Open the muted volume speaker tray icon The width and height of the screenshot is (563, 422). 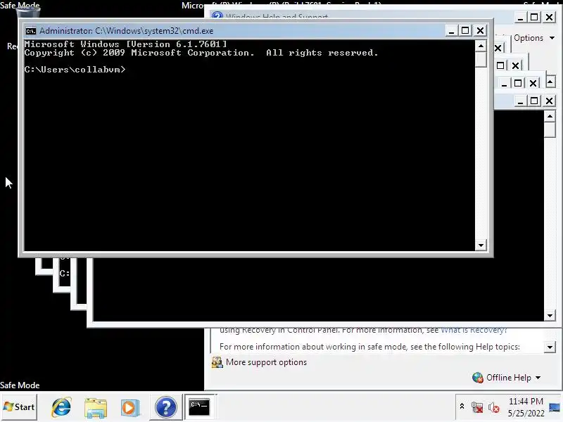(494, 408)
